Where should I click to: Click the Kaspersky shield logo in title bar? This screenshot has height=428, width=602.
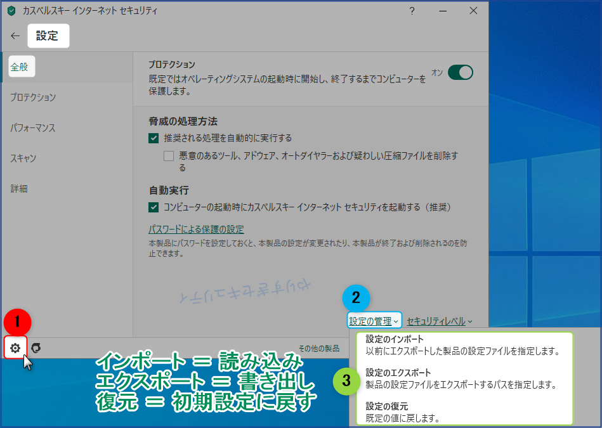[x=11, y=11]
